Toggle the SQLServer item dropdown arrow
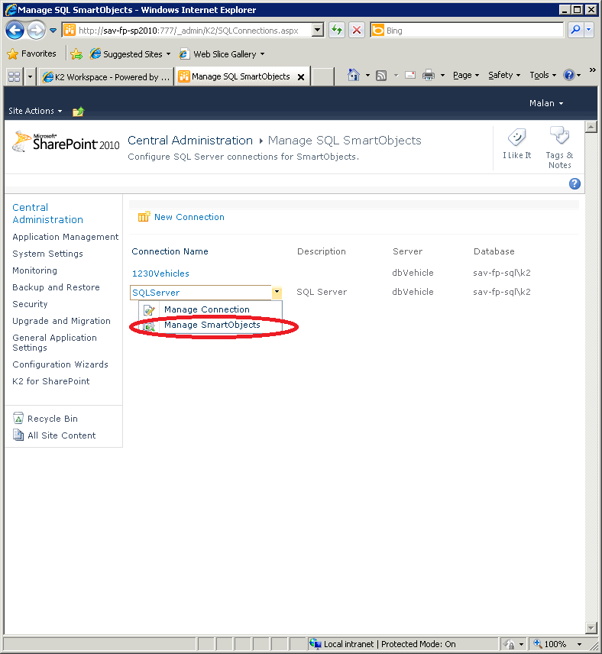This screenshot has width=602, height=654. (277, 293)
